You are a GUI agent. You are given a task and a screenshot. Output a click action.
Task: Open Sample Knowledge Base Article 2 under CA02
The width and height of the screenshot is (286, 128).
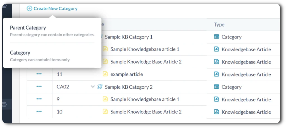tap(146, 112)
